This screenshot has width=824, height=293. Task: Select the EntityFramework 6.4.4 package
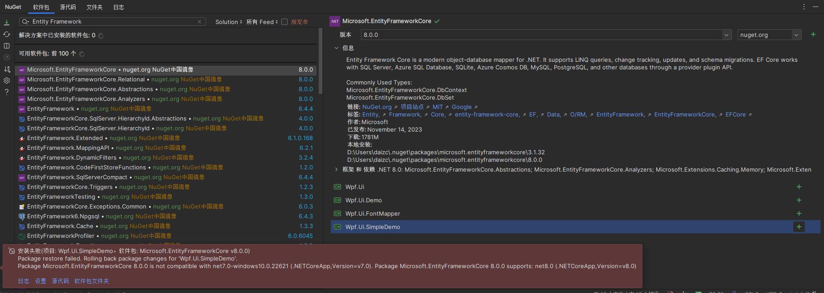coord(166,109)
